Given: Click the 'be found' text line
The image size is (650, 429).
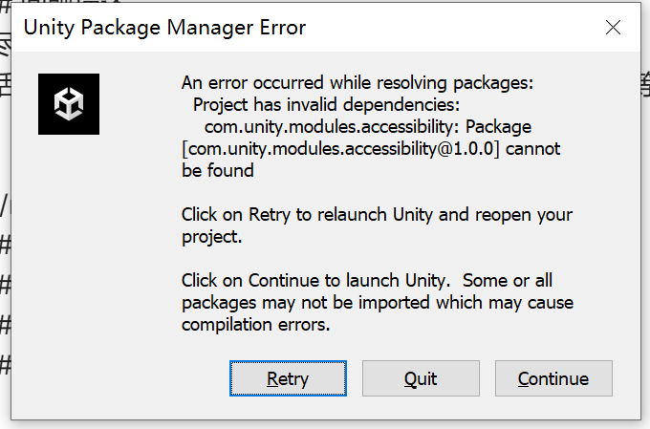Looking at the screenshot, I should (218, 171).
